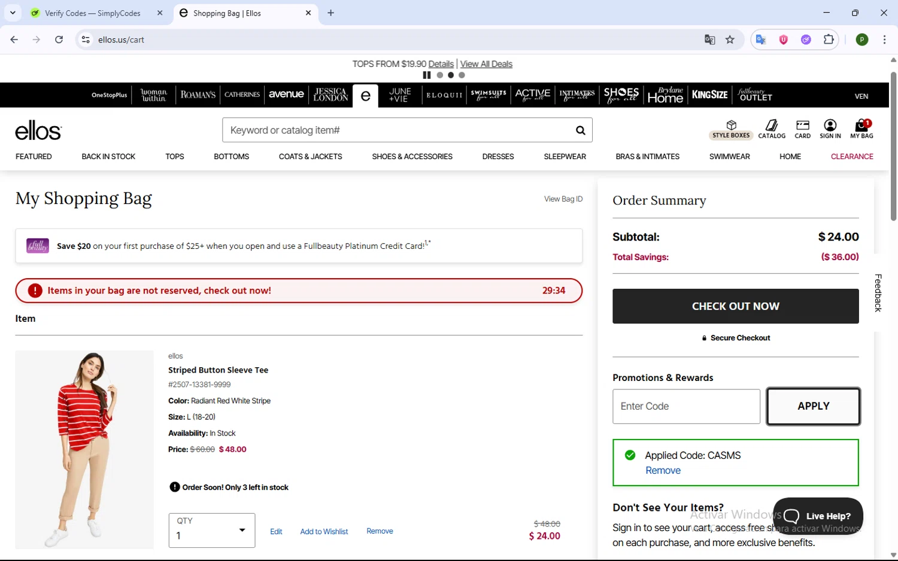This screenshot has width=898, height=561.
Task: Open Brylane Home brand logo
Action: pyautogui.click(x=665, y=95)
